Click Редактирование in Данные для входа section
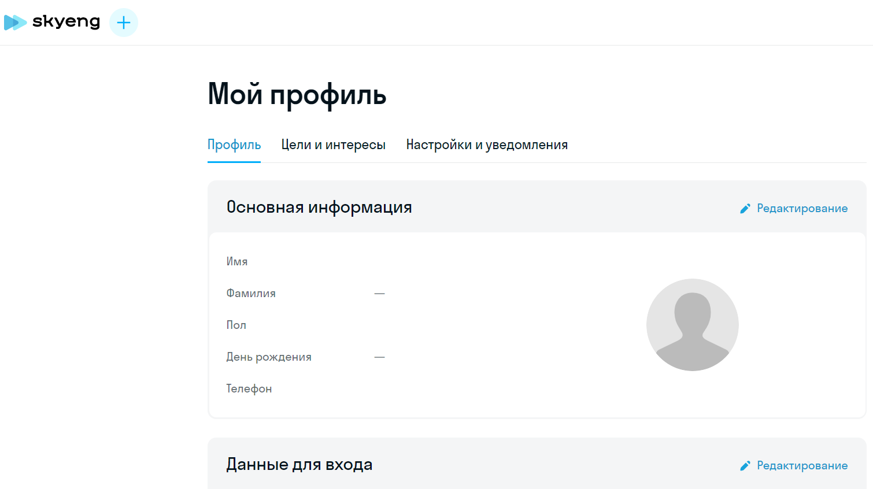873x489 pixels. pos(794,465)
